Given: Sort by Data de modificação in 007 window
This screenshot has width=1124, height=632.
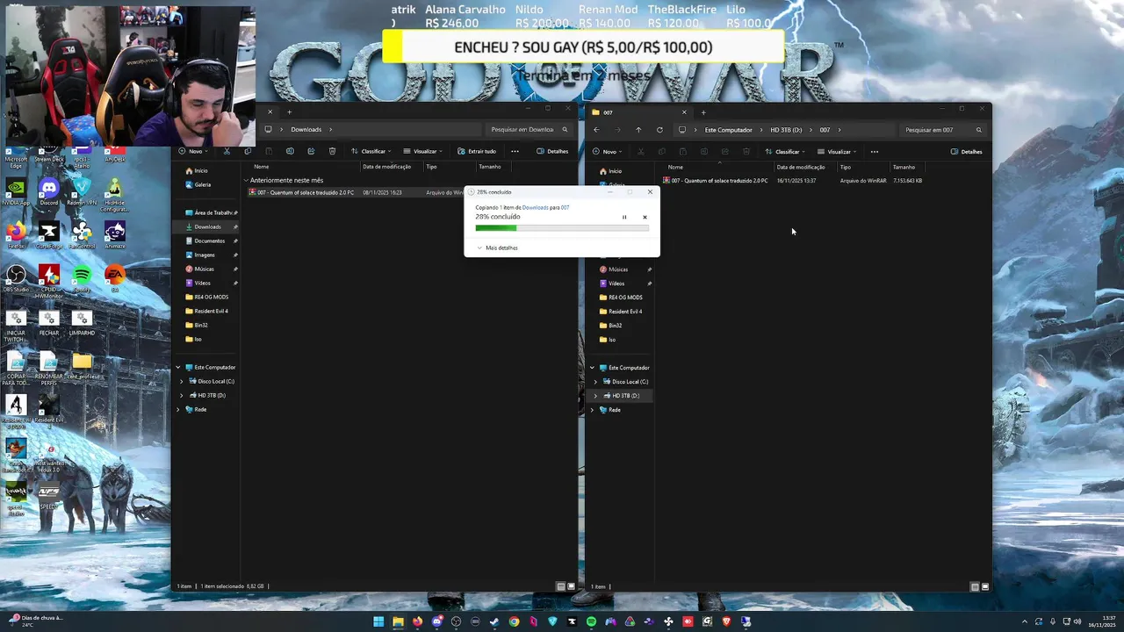Looking at the screenshot, I should tap(801, 167).
